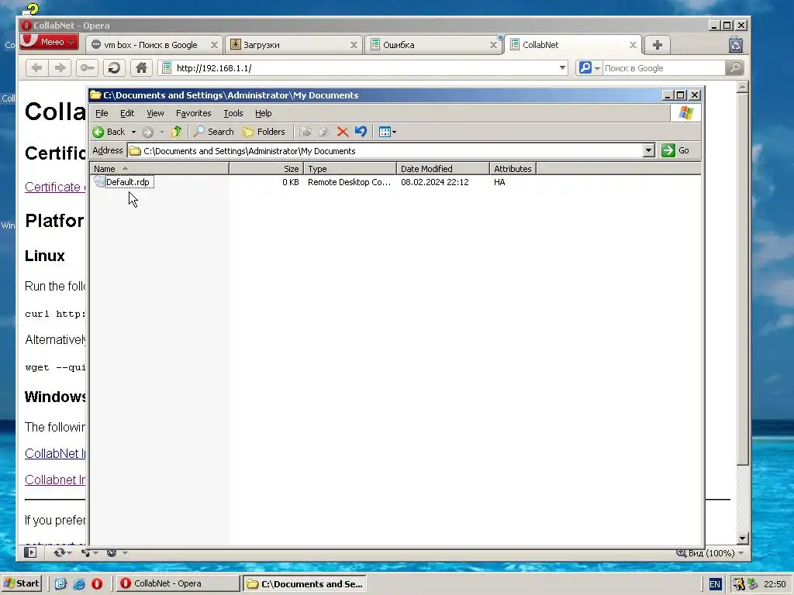The width and height of the screenshot is (794, 595).
Task: Open the Вид (100%) zoom dropdown
Action: (x=710, y=553)
